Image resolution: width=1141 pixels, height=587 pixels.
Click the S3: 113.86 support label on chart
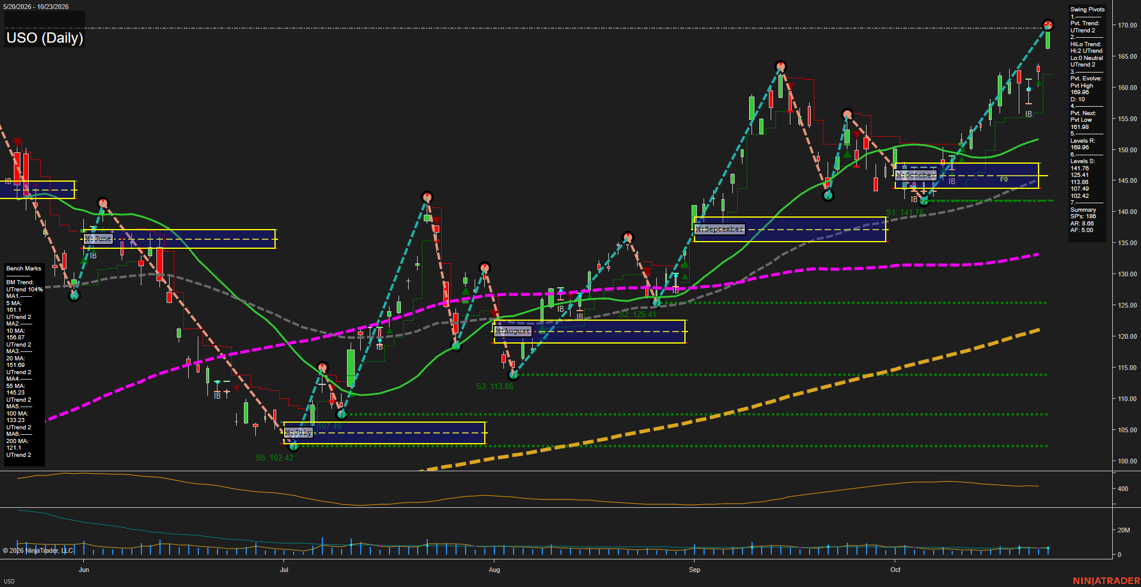[x=494, y=387]
